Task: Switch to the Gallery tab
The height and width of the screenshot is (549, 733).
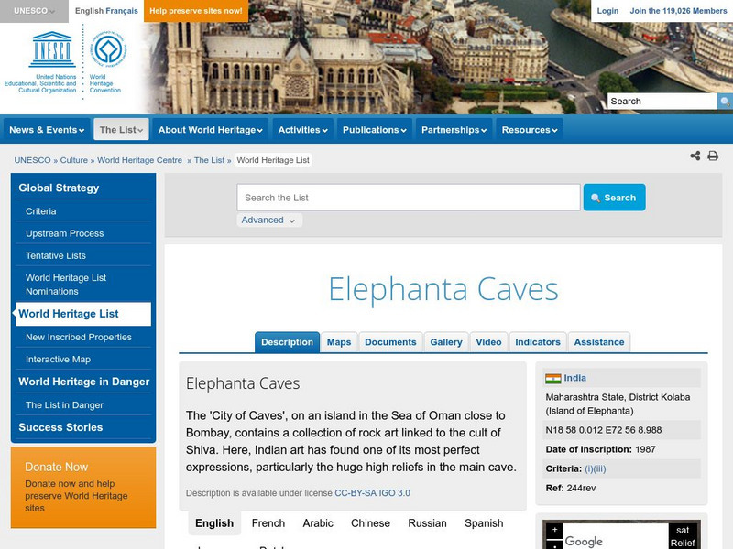Action: point(446,341)
